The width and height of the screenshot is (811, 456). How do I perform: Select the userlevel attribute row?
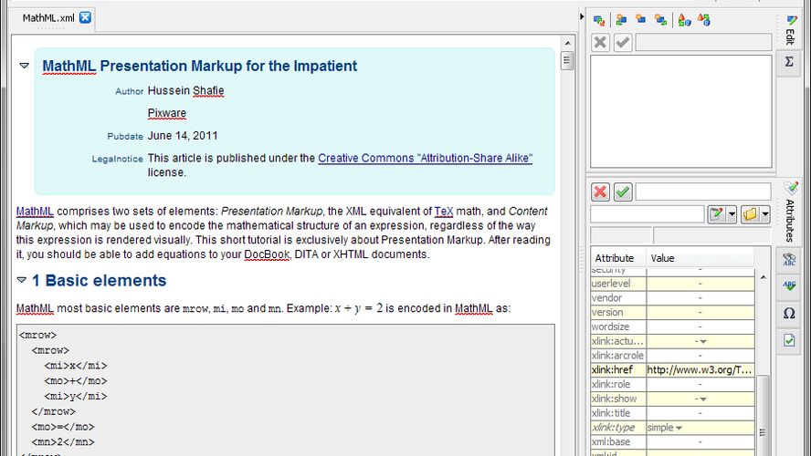pos(672,284)
